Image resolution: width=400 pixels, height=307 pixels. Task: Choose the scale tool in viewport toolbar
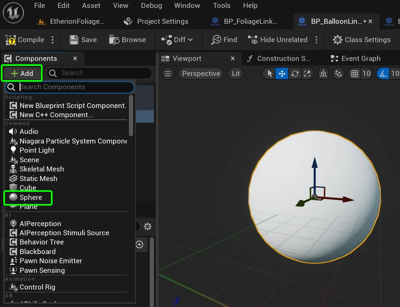coord(307,74)
